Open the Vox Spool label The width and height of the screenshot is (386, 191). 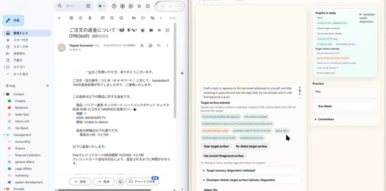22,128
